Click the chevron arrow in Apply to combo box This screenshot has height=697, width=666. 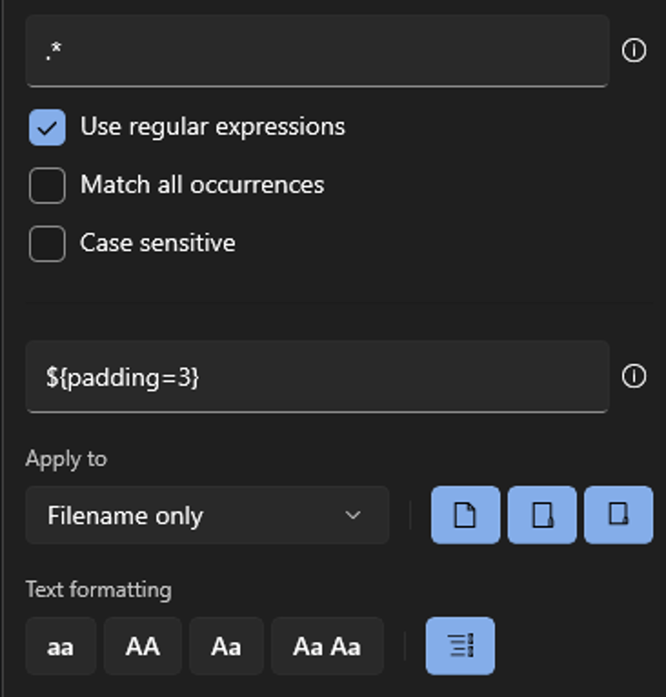(353, 515)
